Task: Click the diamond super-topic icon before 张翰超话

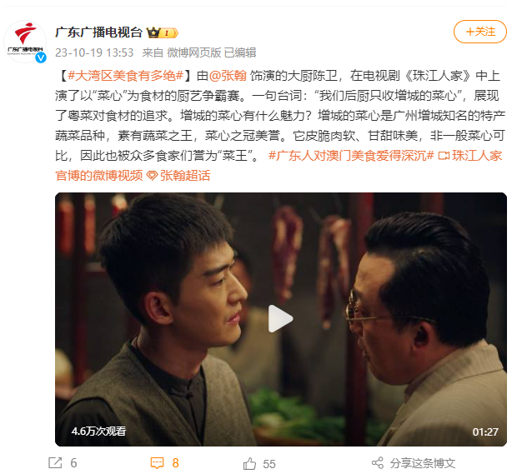Action: [152, 176]
